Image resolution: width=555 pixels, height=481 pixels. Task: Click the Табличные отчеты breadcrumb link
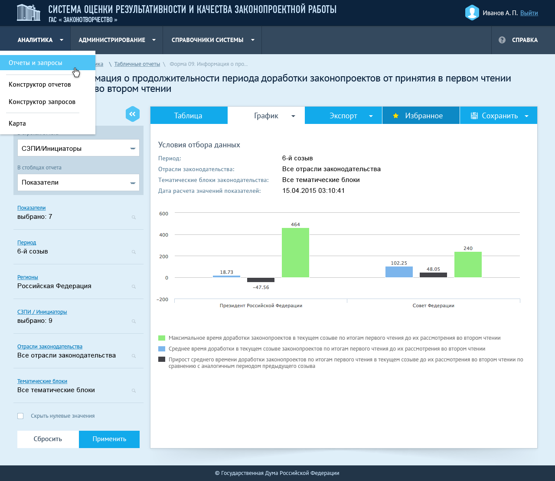click(137, 64)
